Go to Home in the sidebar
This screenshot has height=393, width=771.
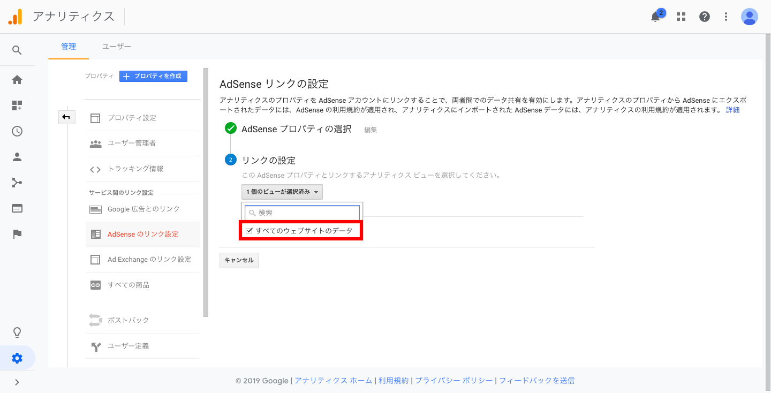click(17, 80)
